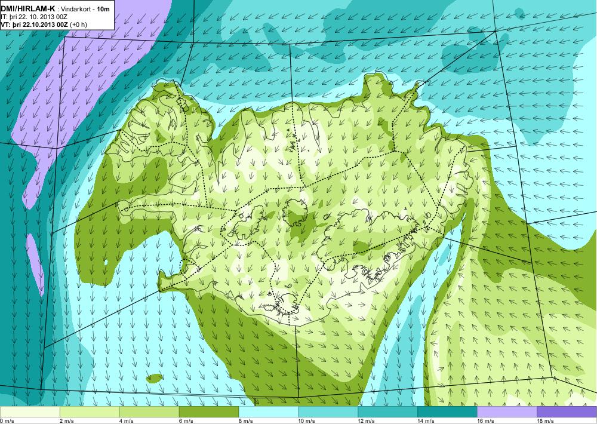This screenshot has width=597, height=424.
Task: Click the '16 m/s' legend label
Action: (x=486, y=421)
